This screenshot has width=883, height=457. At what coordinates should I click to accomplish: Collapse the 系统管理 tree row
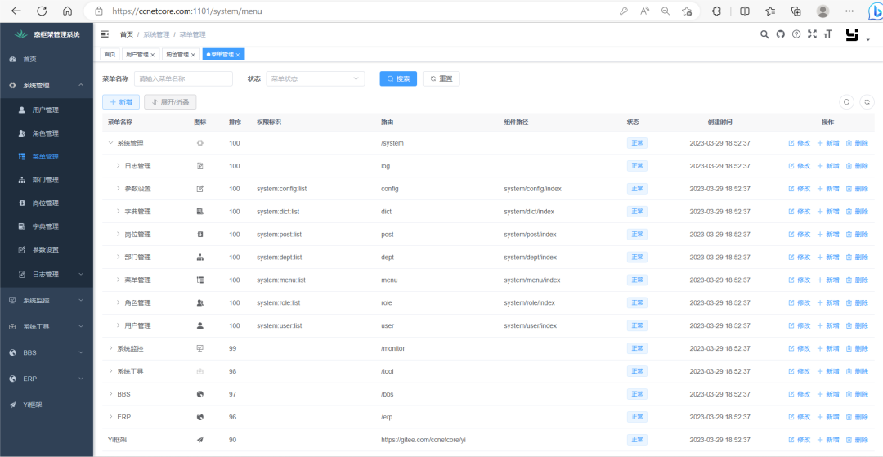point(111,143)
